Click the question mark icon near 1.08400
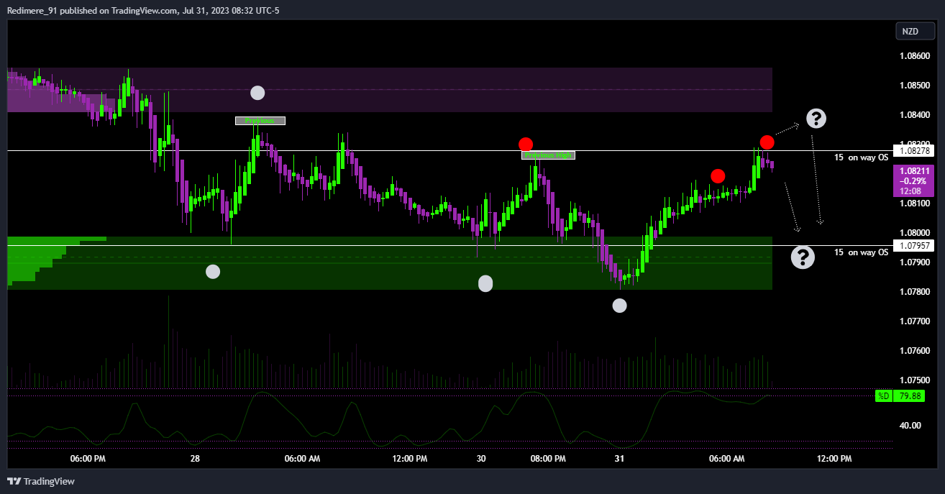This screenshot has height=494, width=945. coord(816,119)
